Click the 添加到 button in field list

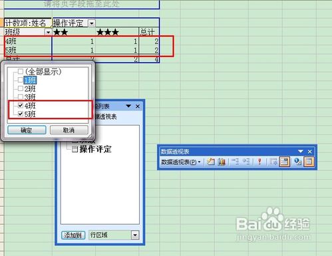(x=73, y=235)
